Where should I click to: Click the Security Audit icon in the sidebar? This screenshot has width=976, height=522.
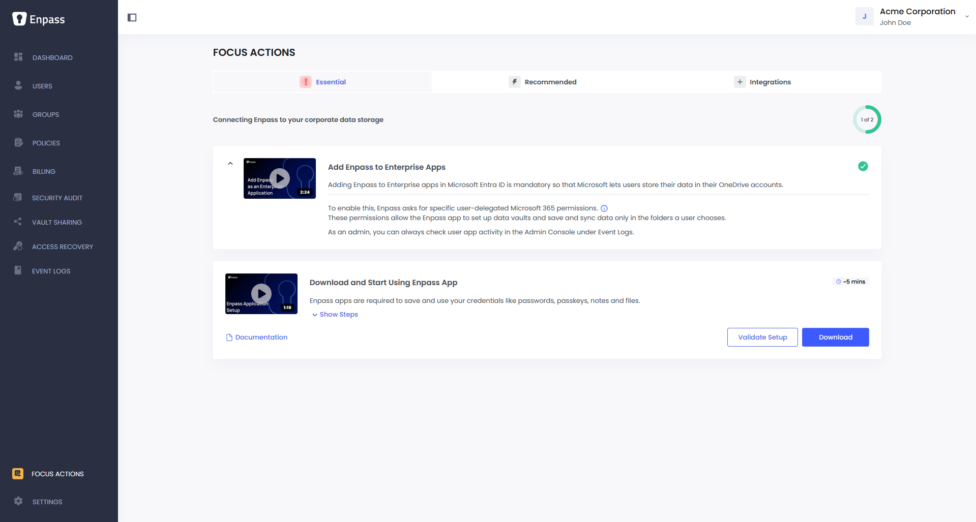tap(18, 197)
